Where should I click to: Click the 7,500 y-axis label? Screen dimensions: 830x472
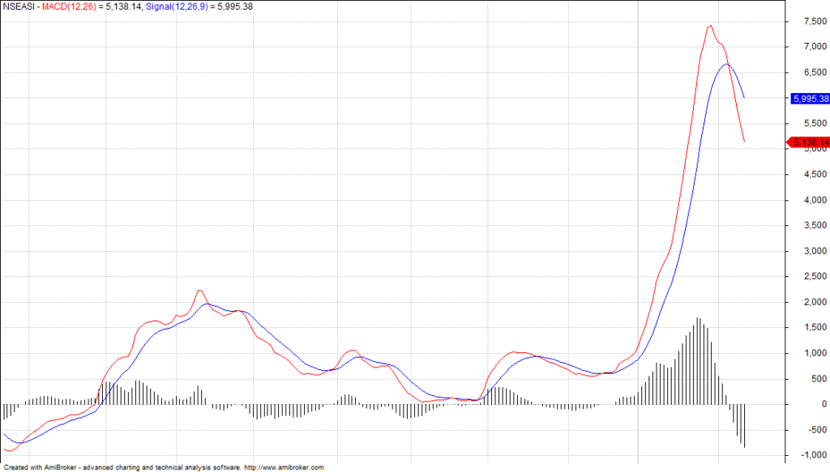[813, 22]
